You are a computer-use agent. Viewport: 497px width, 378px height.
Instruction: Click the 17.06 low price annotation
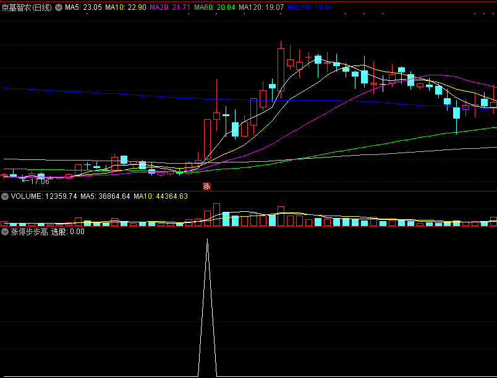click(40, 182)
